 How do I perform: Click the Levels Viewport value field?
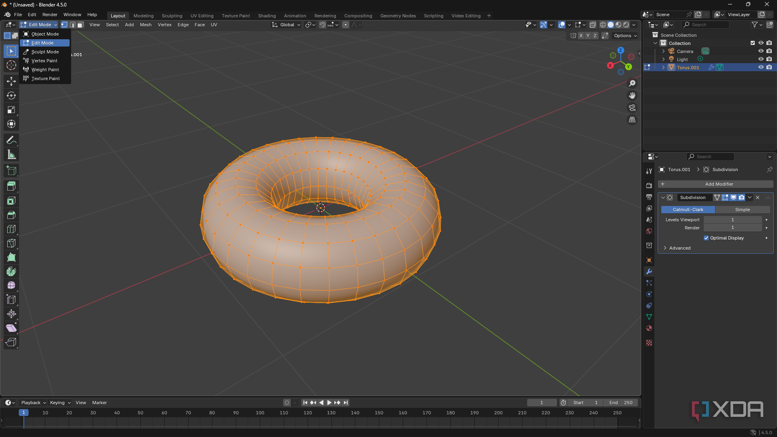click(x=732, y=220)
